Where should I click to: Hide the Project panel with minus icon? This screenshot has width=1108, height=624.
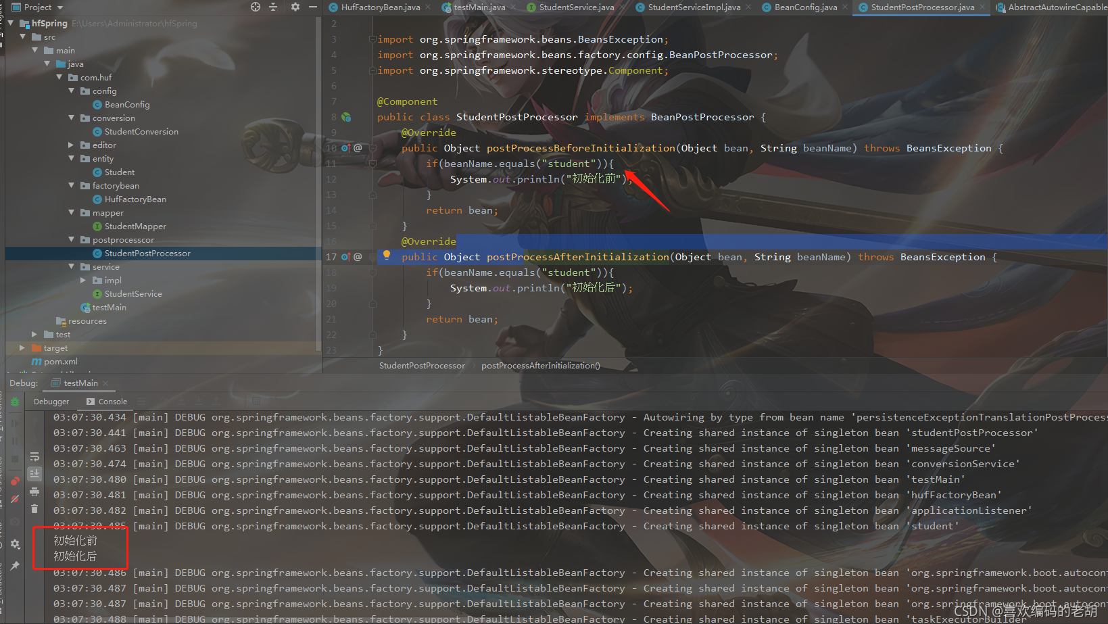(x=313, y=7)
